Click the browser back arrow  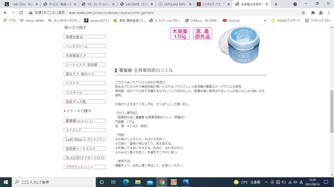click(5, 13)
